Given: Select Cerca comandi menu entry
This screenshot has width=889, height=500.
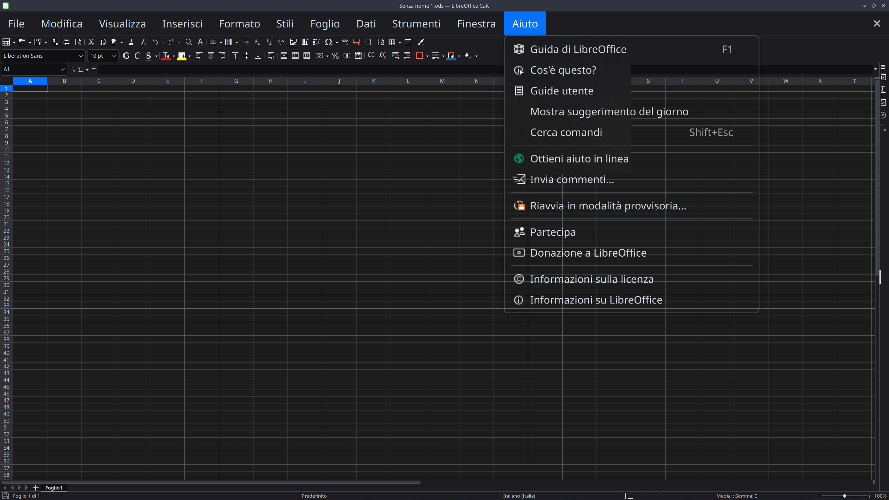Looking at the screenshot, I should pyautogui.click(x=631, y=132).
